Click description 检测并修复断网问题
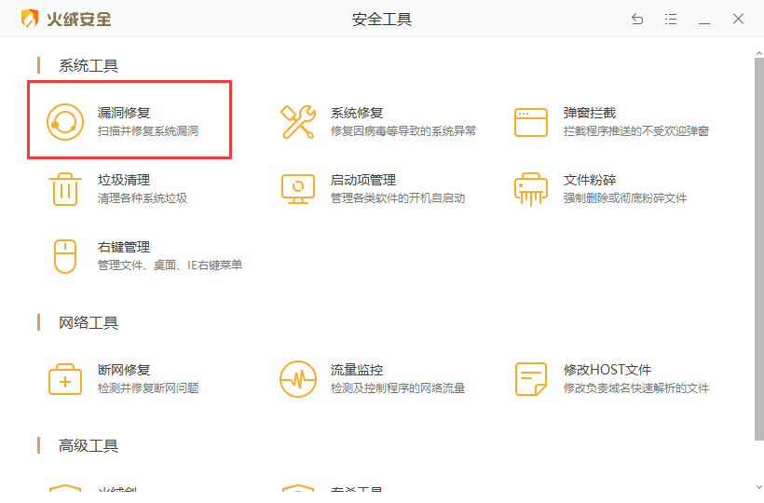Viewport: 764px width, 503px height. pyautogui.click(x=148, y=388)
